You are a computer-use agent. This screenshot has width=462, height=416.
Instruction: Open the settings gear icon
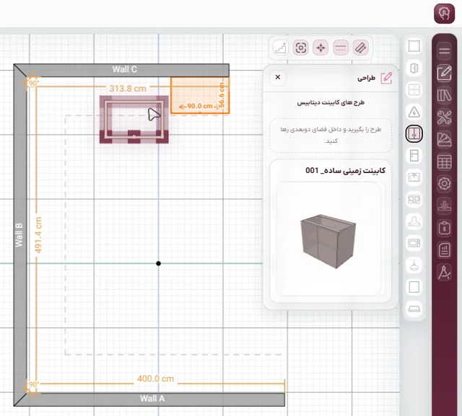pyautogui.click(x=444, y=184)
